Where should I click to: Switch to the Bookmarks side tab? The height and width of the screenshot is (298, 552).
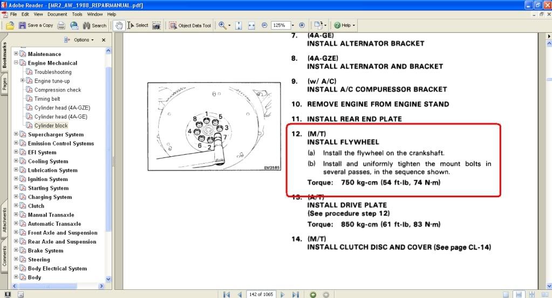4,55
